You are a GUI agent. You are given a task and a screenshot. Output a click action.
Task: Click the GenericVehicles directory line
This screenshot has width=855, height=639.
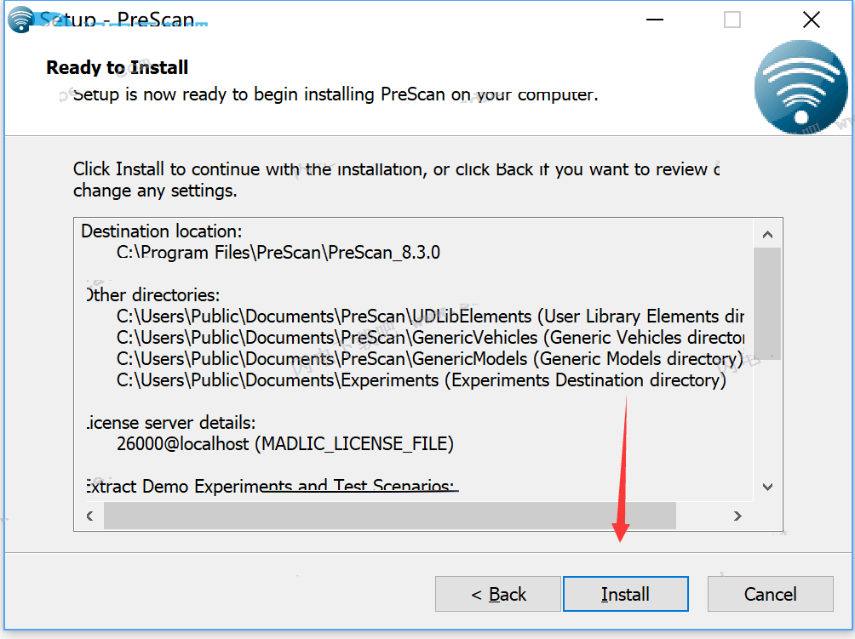click(x=430, y=338)
